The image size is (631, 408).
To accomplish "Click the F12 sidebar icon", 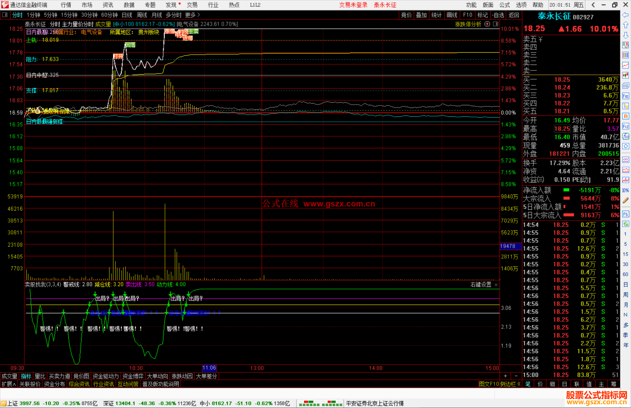I will click(625, 126).
